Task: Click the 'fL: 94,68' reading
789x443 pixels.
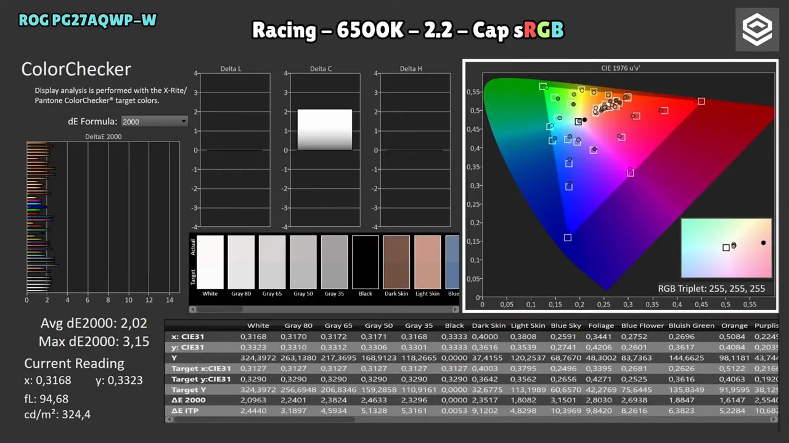Action: tap(46, 399)
